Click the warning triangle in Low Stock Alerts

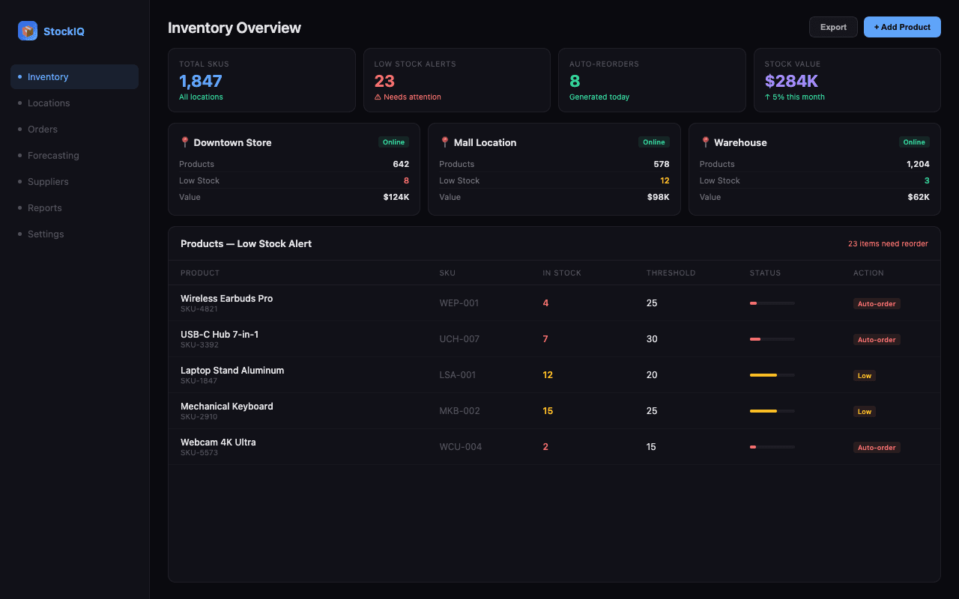(379, 97)
